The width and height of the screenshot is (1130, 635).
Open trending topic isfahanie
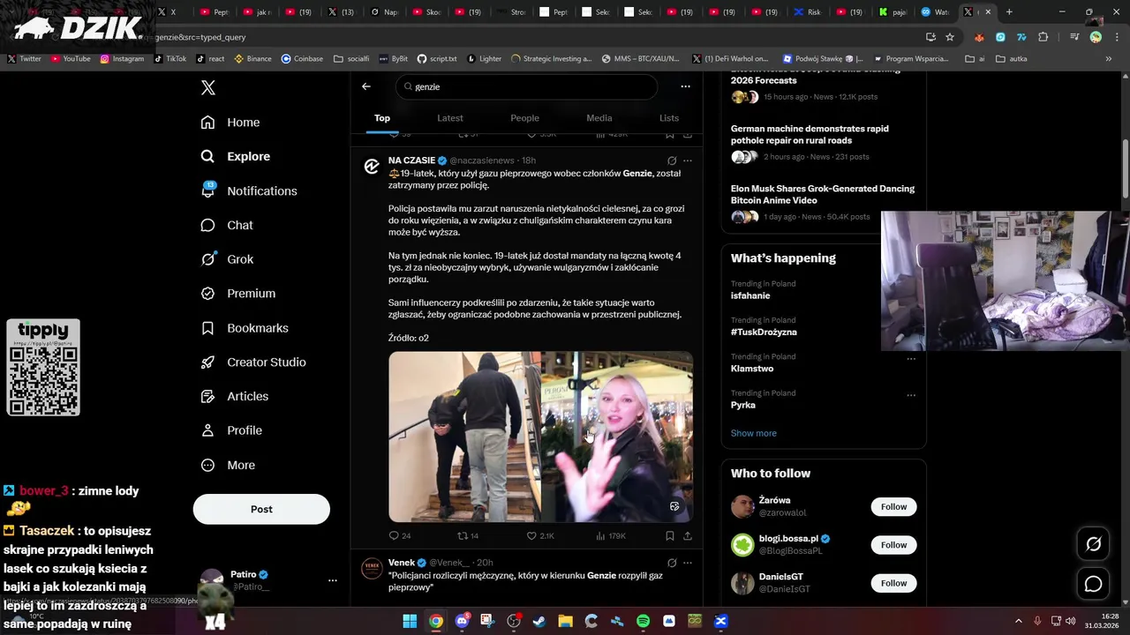tap(750, 295)
